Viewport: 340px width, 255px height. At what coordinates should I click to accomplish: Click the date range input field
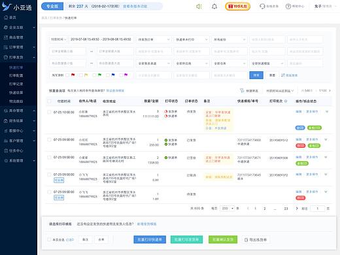coord(101,39)
